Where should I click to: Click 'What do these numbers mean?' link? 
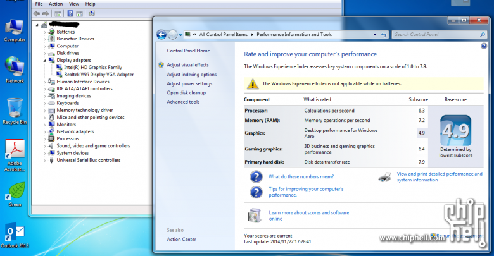click(301, 177)
